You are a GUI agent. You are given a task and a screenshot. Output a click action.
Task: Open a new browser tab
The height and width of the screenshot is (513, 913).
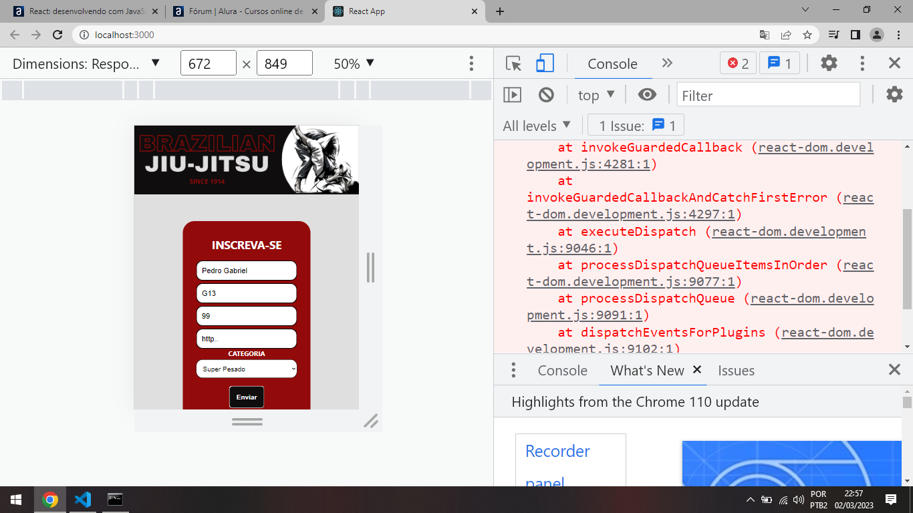(x=500, y=11)
